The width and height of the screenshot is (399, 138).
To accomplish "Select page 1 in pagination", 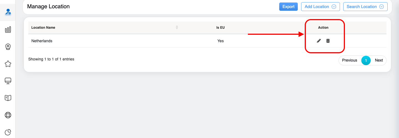I will tap(366, 60).
